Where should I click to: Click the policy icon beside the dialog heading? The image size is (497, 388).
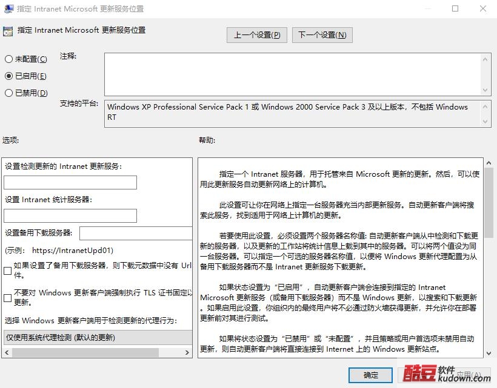tap(8, 31)
